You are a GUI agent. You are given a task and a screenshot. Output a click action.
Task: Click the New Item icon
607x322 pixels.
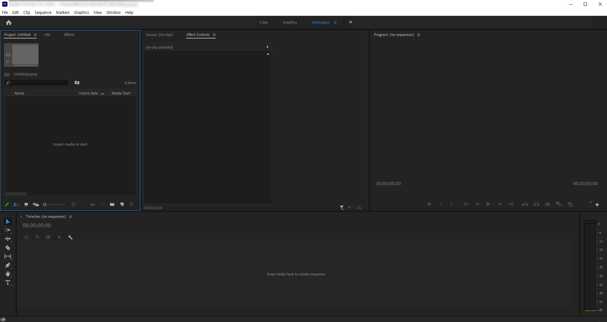(122, 204)
